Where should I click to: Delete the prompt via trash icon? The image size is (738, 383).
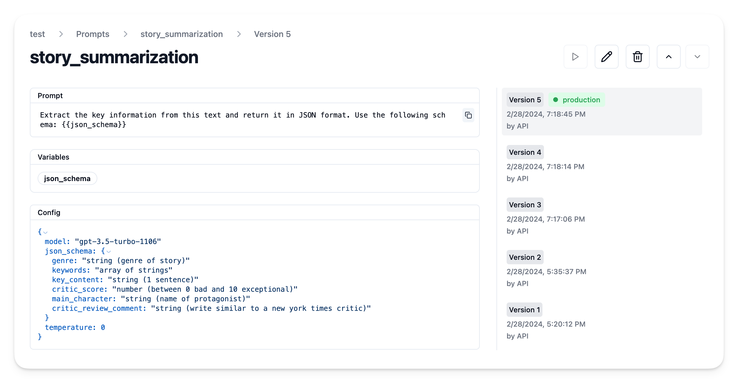click(x=638, y=57)
